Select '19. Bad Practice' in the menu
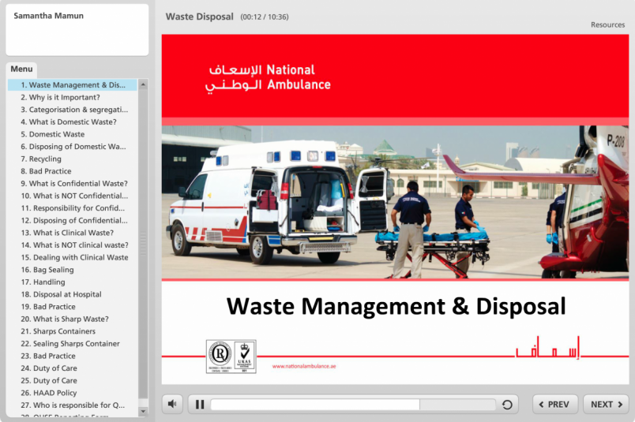 [x=48, y=307]
